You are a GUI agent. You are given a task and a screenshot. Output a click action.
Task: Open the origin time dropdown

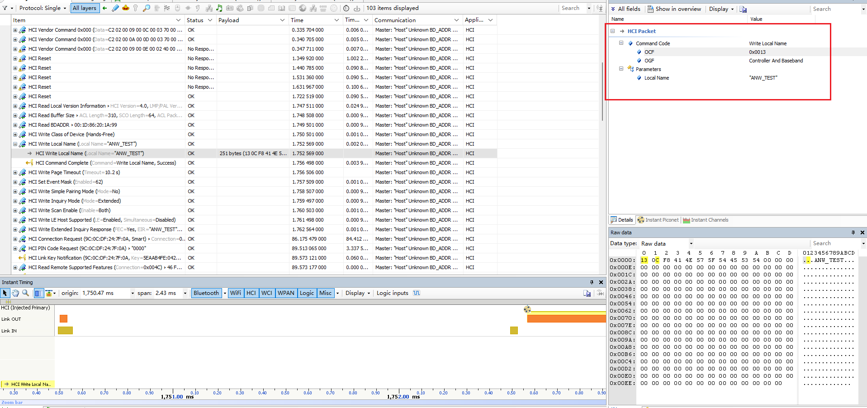click(x=133, y=293)
